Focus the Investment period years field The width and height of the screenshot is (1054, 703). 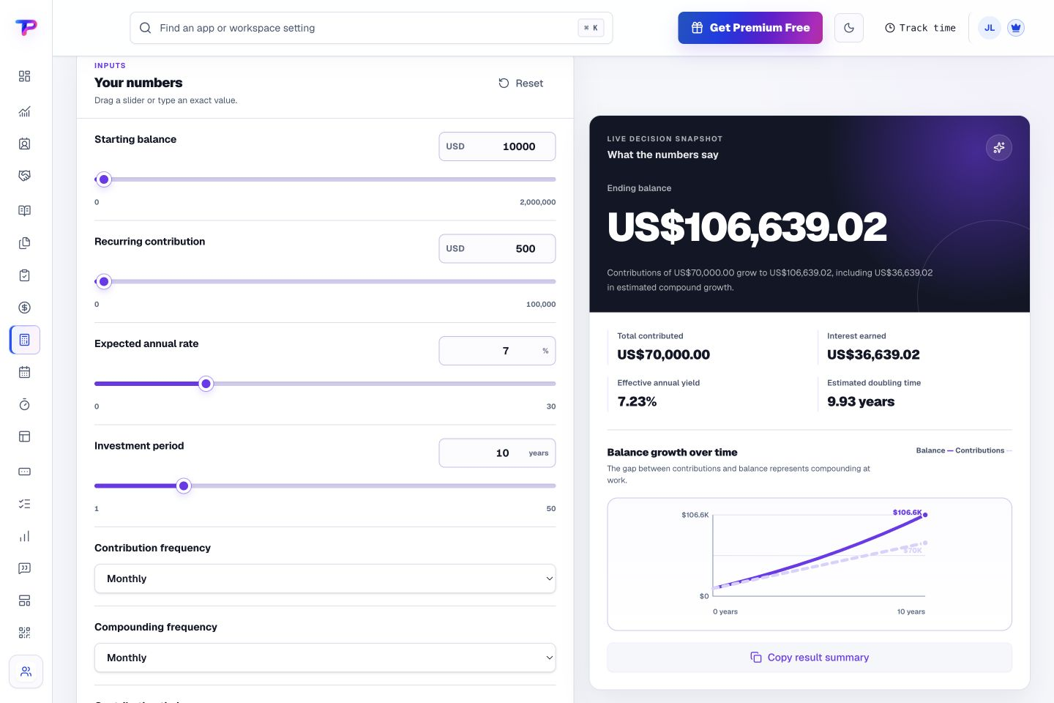click(x=497, y=453)
